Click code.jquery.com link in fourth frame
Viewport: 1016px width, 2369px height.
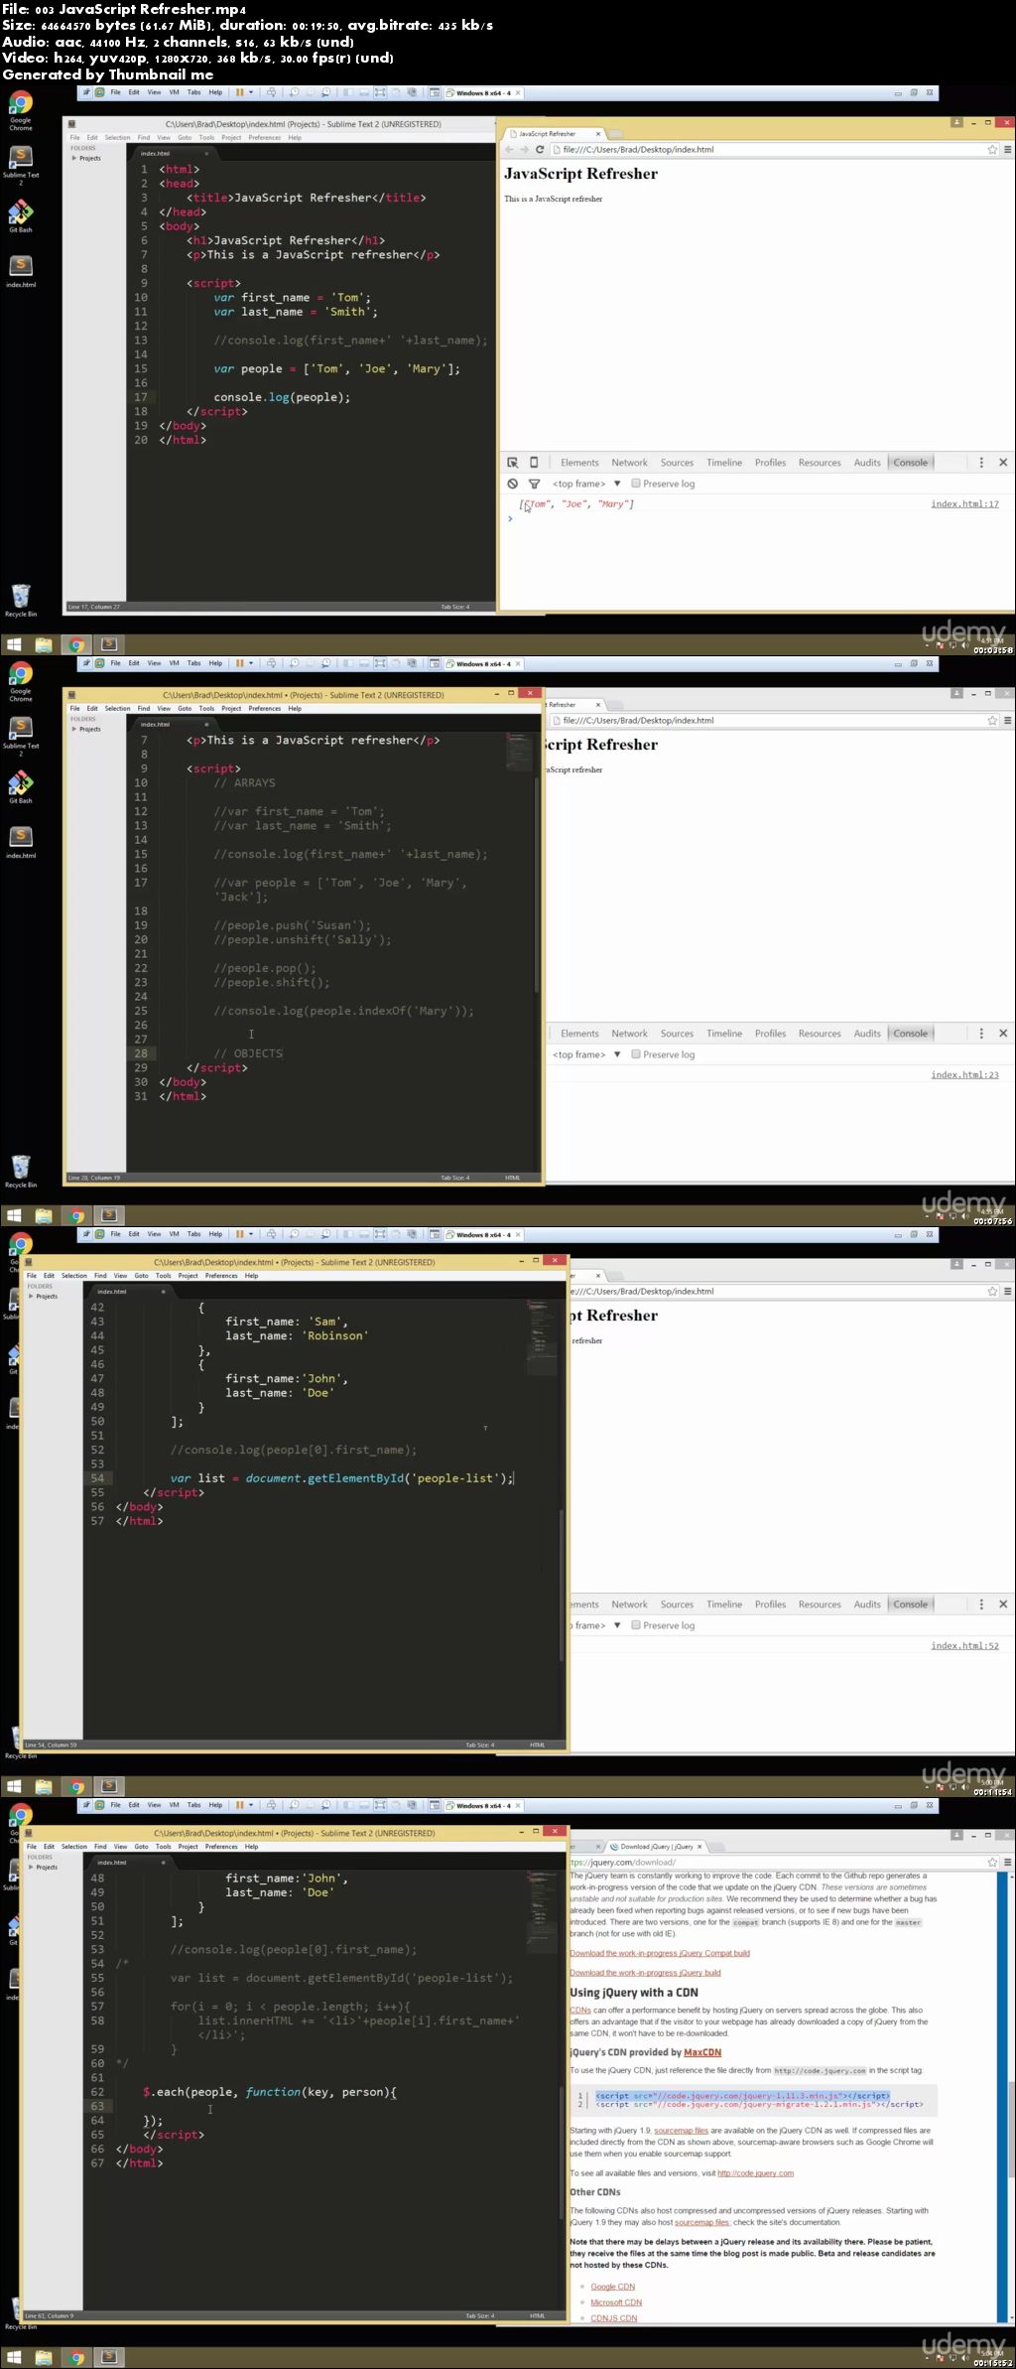click(x=755, y=2173)
